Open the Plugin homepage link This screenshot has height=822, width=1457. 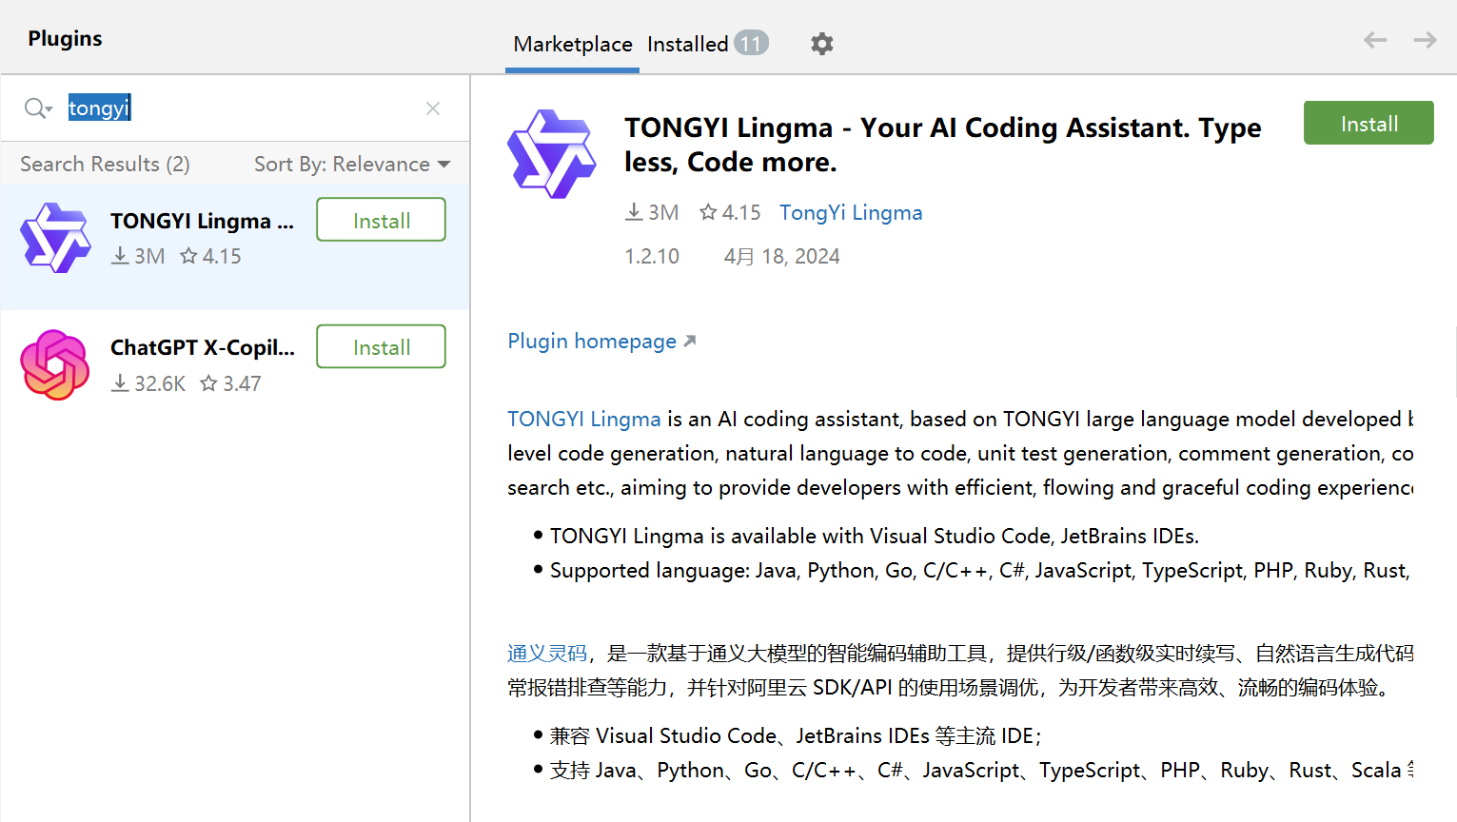[601, 342]
